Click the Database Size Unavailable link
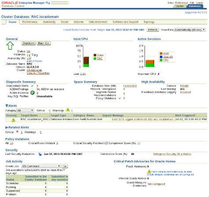Viewport: 209px width, 197px height. click(130, 86)
